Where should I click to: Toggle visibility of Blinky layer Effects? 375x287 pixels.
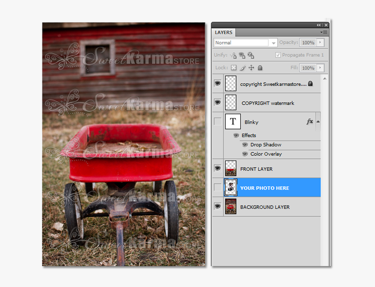(x=236, y=135)
